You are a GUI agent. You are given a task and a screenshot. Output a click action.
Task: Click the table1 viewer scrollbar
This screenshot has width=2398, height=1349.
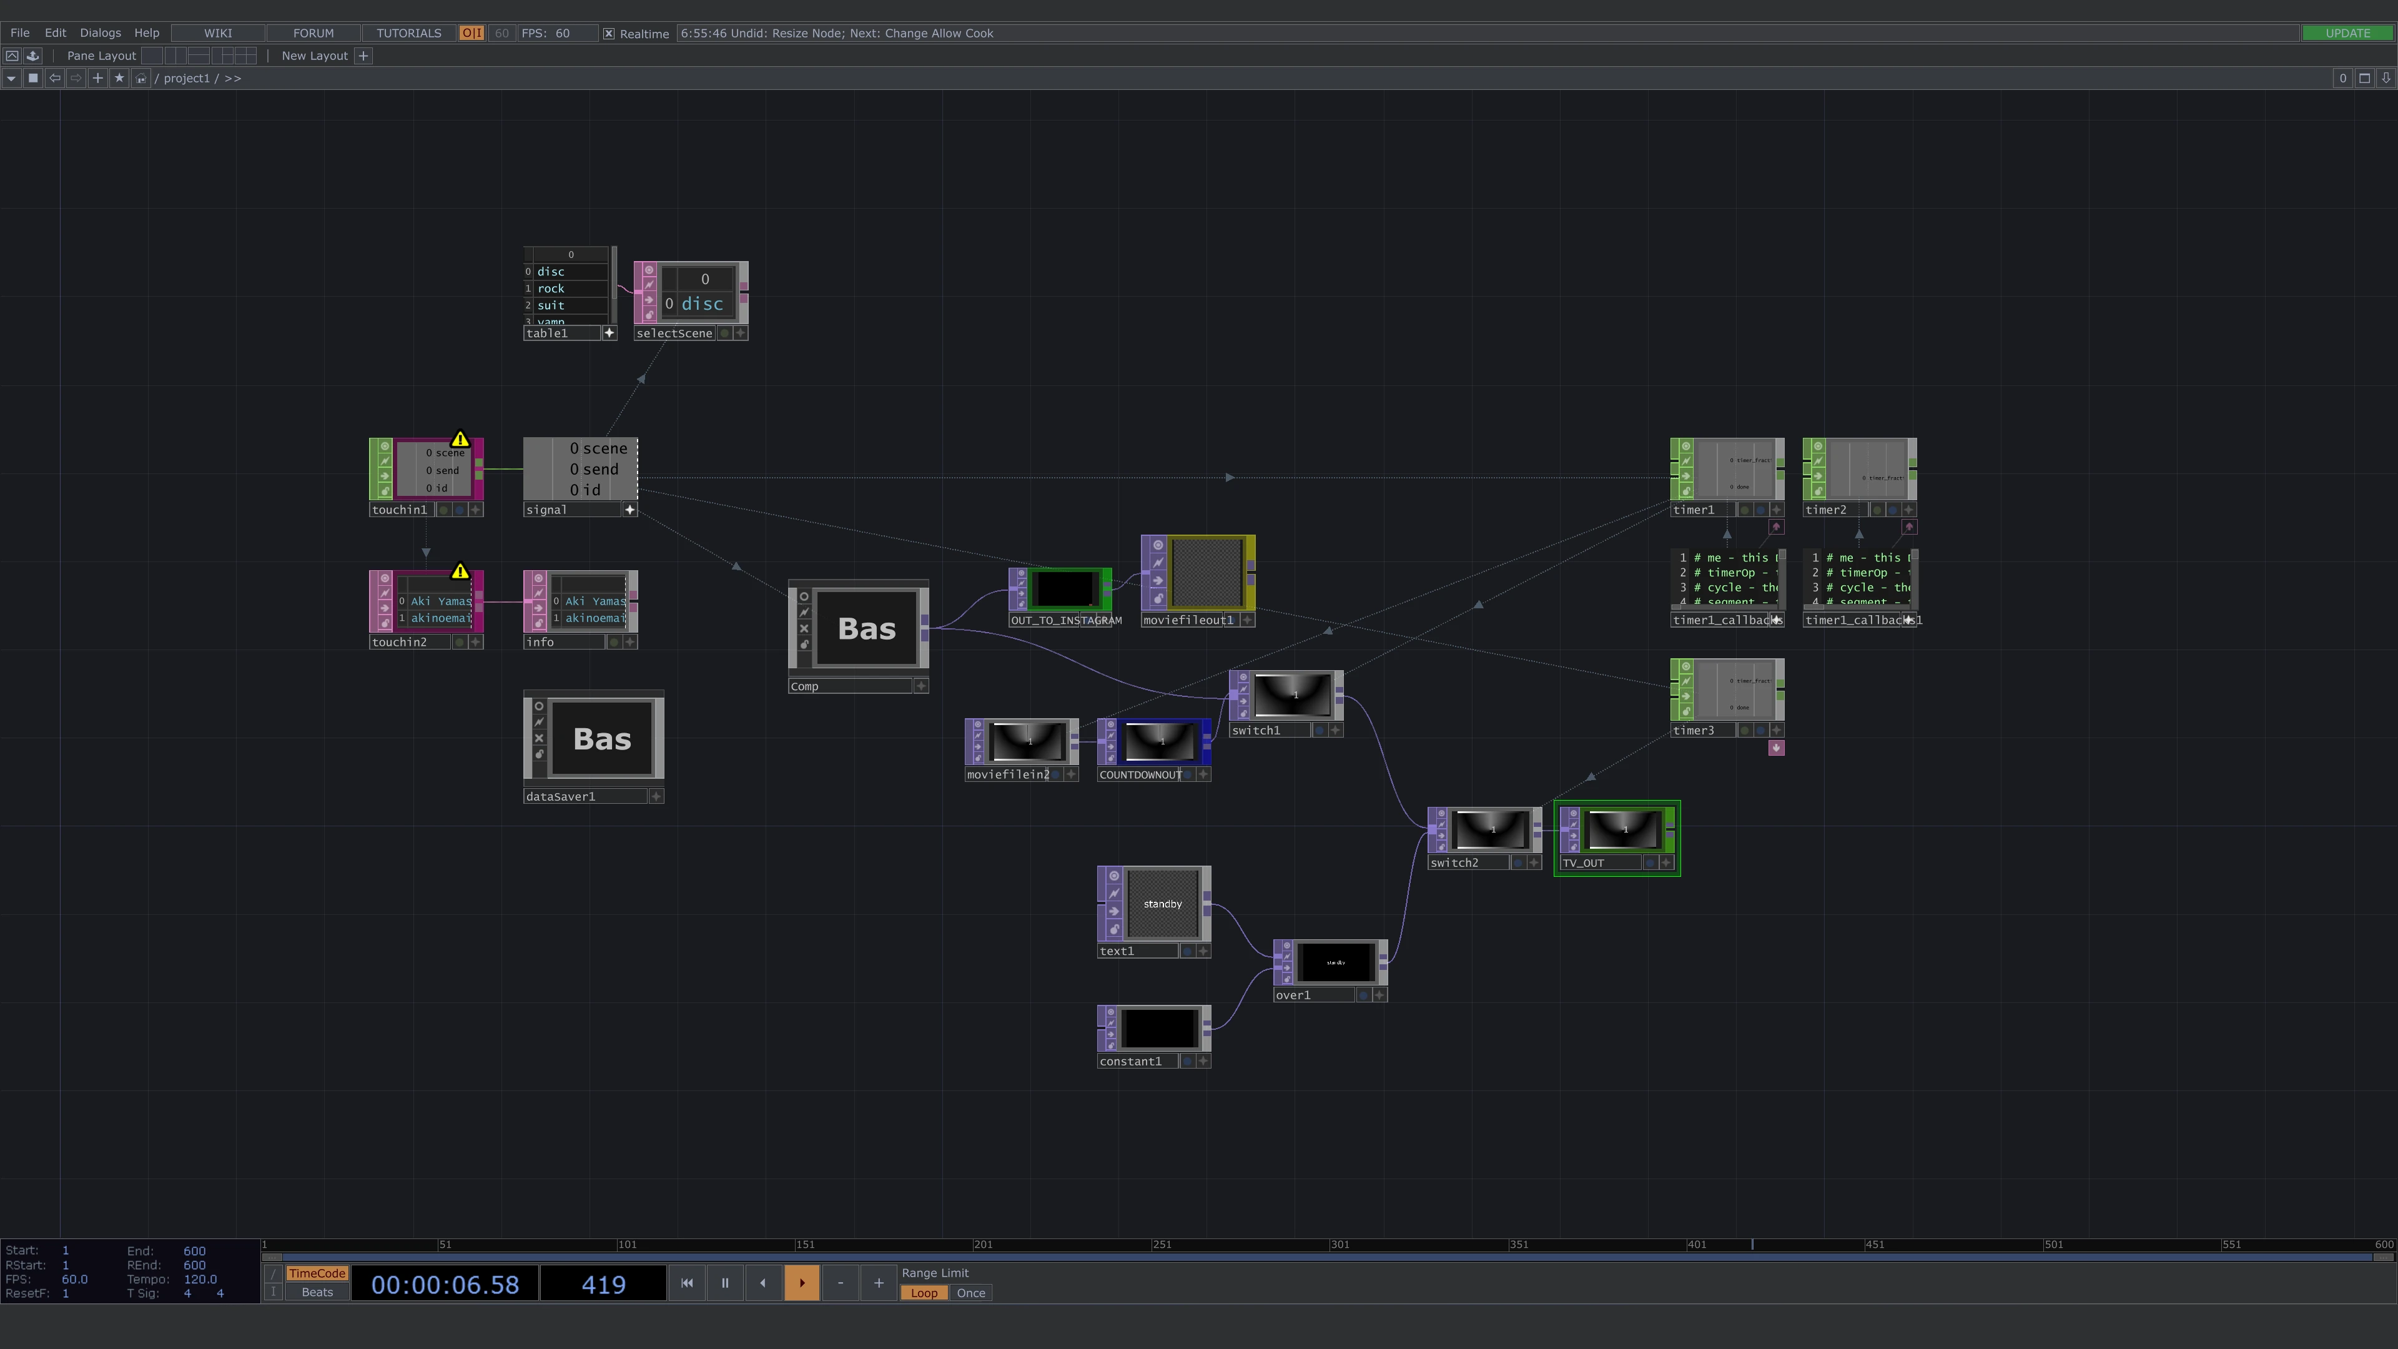click(x=613, y=284)
